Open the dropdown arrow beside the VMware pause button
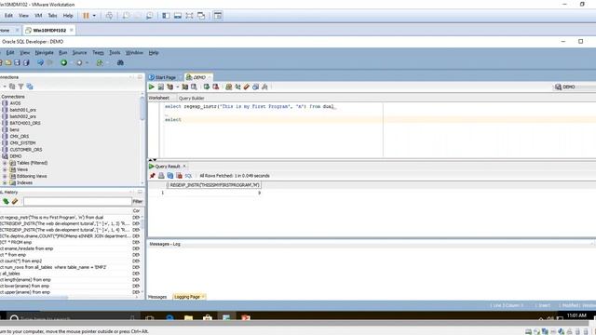The image size is (596, 335). coord(94,16)
